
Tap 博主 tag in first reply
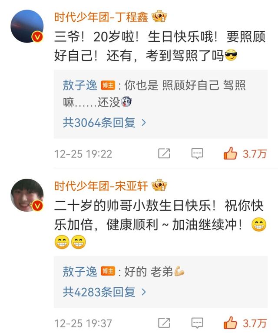(x=108, y=86)
